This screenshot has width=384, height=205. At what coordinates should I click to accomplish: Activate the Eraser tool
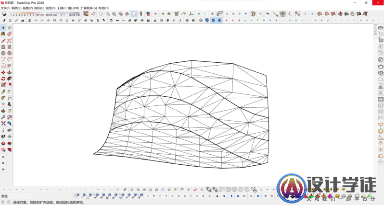(x=9, y=34)
